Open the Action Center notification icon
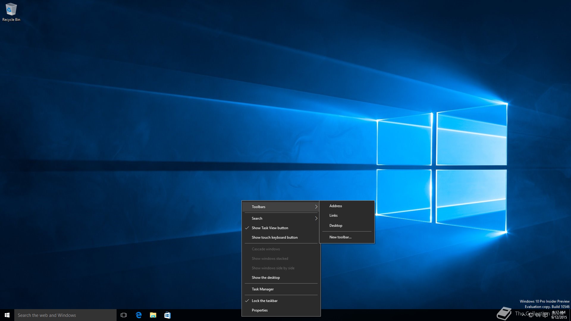Image resolution: width=571 pixels, height=321 pixels. tap(545, 315)
